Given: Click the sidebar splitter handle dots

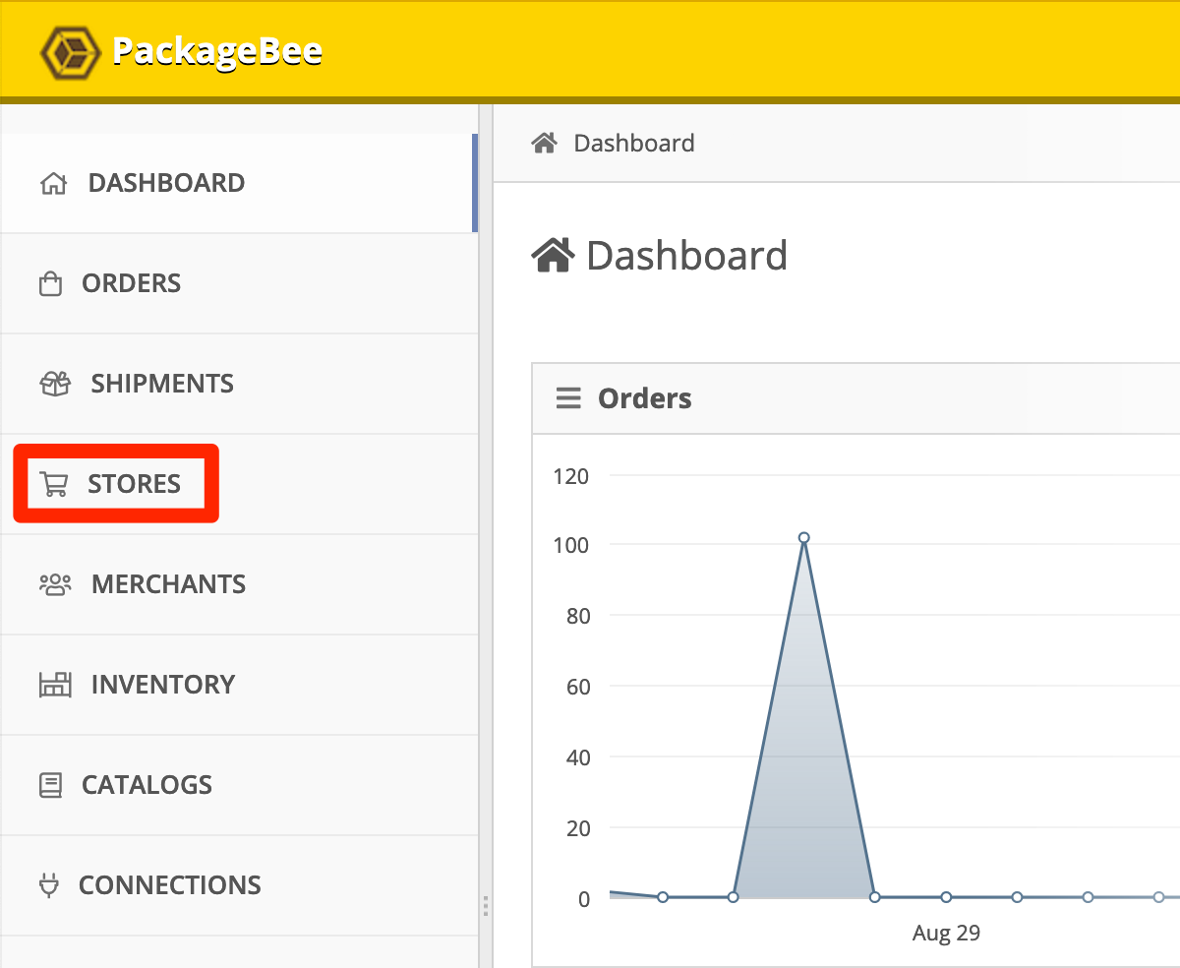Looking at the screenshot, I should [x=486, y=906].
